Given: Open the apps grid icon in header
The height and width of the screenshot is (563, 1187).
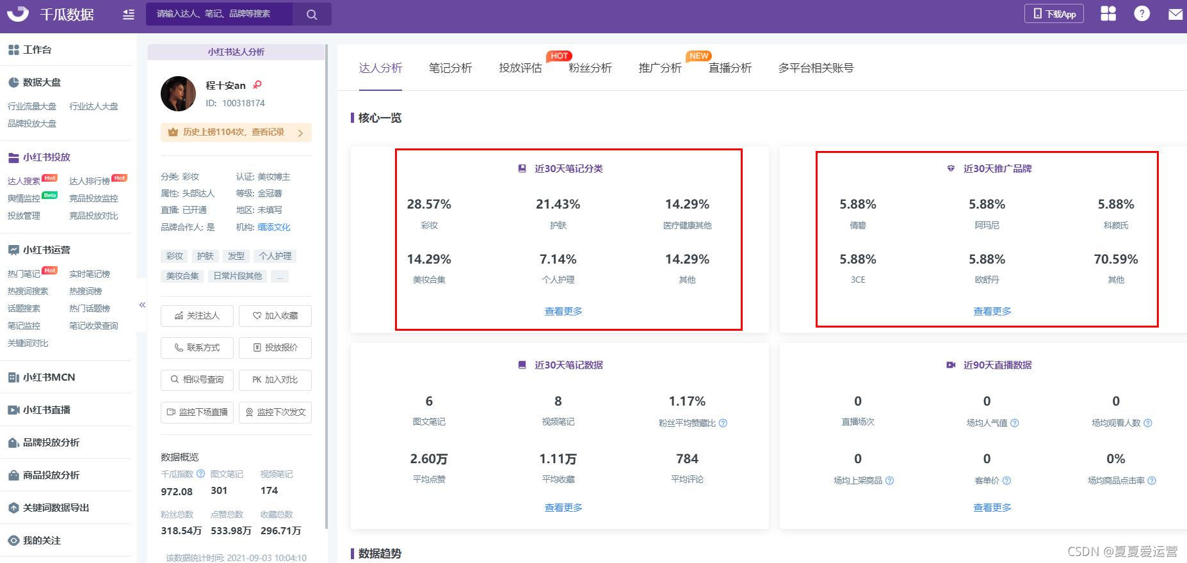Looking at the screenshot, I should click(x=1108, y=13).
